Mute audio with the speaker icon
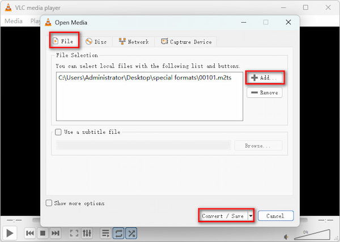 (286, 237)
